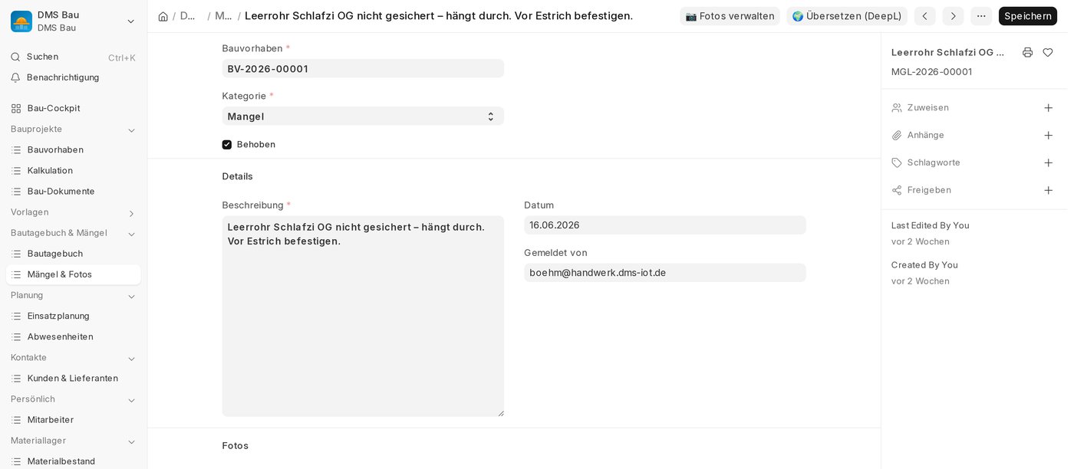This screenshot has width=1074, height=469.
Task: Collapse the Bauprojekte section
Action: coord(131,130)
